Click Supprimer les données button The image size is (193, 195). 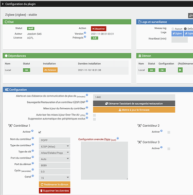[54, 191]
